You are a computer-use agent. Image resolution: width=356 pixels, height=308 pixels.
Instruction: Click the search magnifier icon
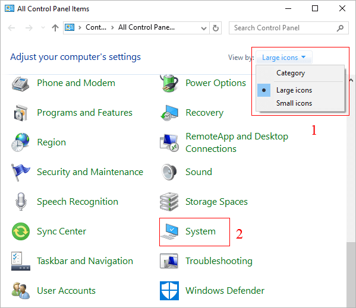point(340,28)
